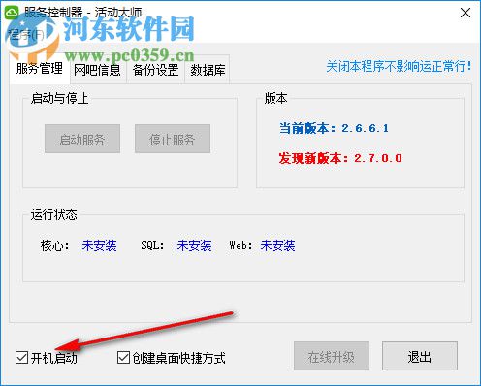Click the 未安装 status next to SQL
This screenshot has height=386, width=481.
click(x=194, y=245)
